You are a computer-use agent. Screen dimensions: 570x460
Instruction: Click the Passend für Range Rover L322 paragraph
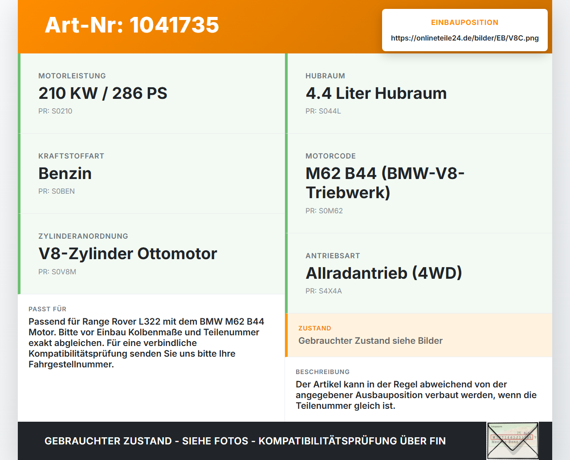point(147,343)
